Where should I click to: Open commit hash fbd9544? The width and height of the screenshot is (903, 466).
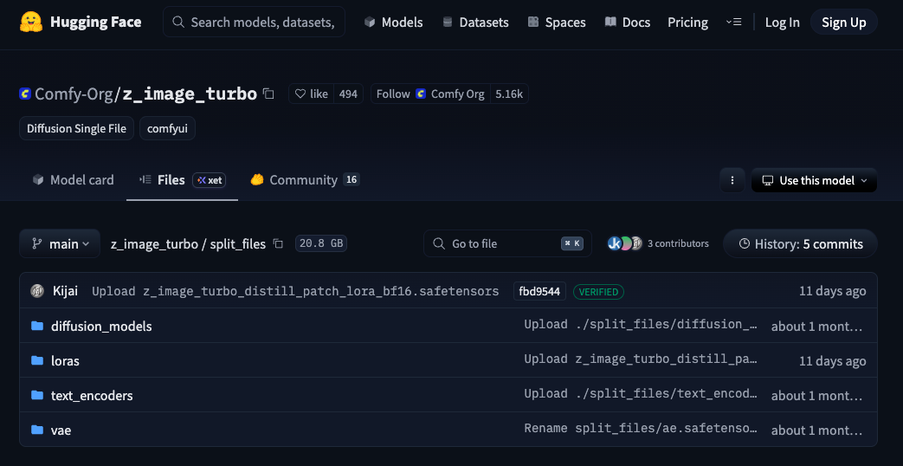click(x=539, y=291)
